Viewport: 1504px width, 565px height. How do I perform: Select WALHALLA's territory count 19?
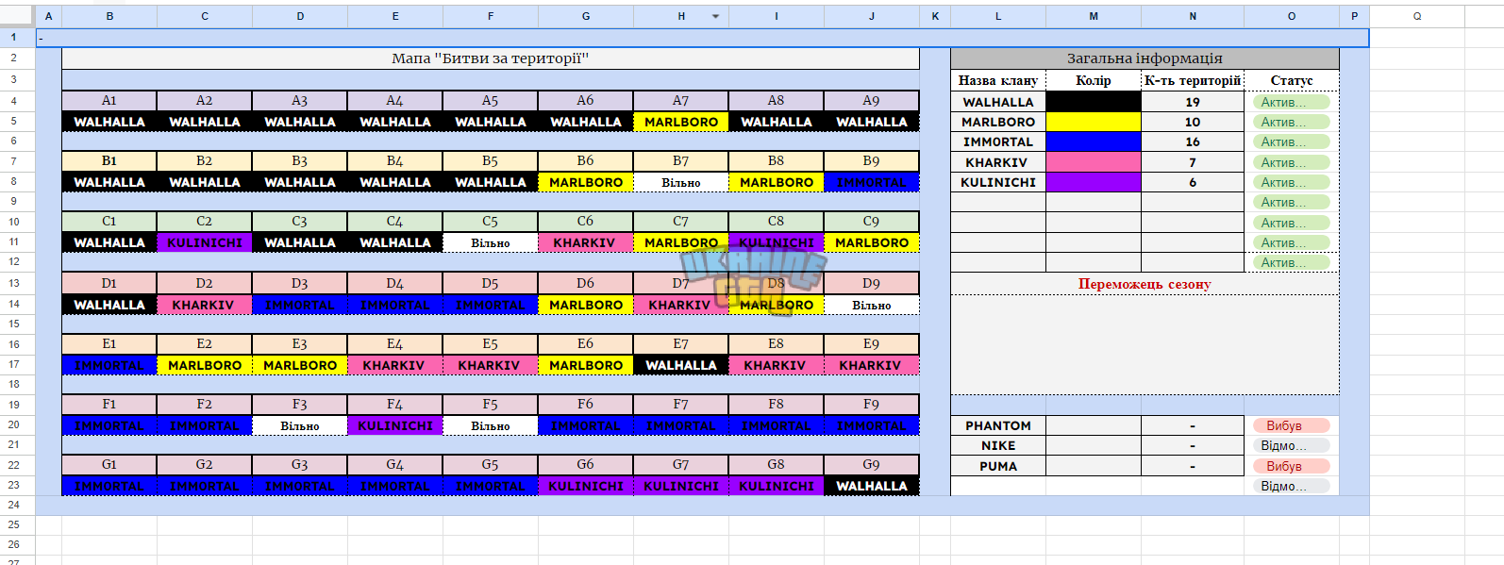coord(1193,102)
